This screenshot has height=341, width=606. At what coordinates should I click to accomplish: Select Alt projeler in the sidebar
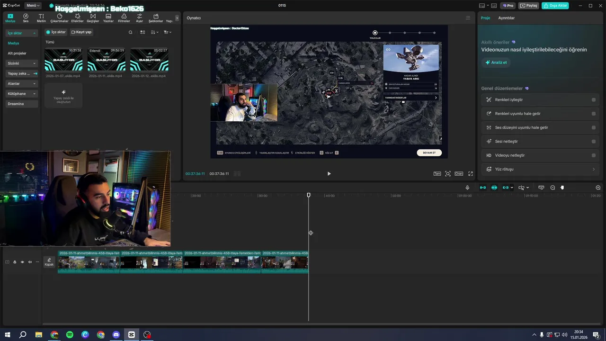point(17,54)
